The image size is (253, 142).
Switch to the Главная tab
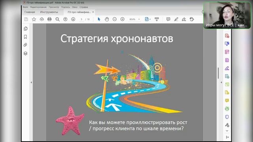[x=30, y=12]
